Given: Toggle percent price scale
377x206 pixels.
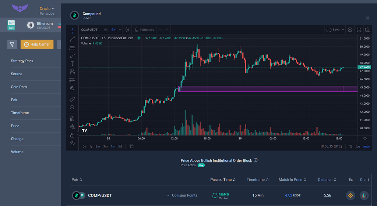Looking at the screenshot, I should tap(351, 146).
